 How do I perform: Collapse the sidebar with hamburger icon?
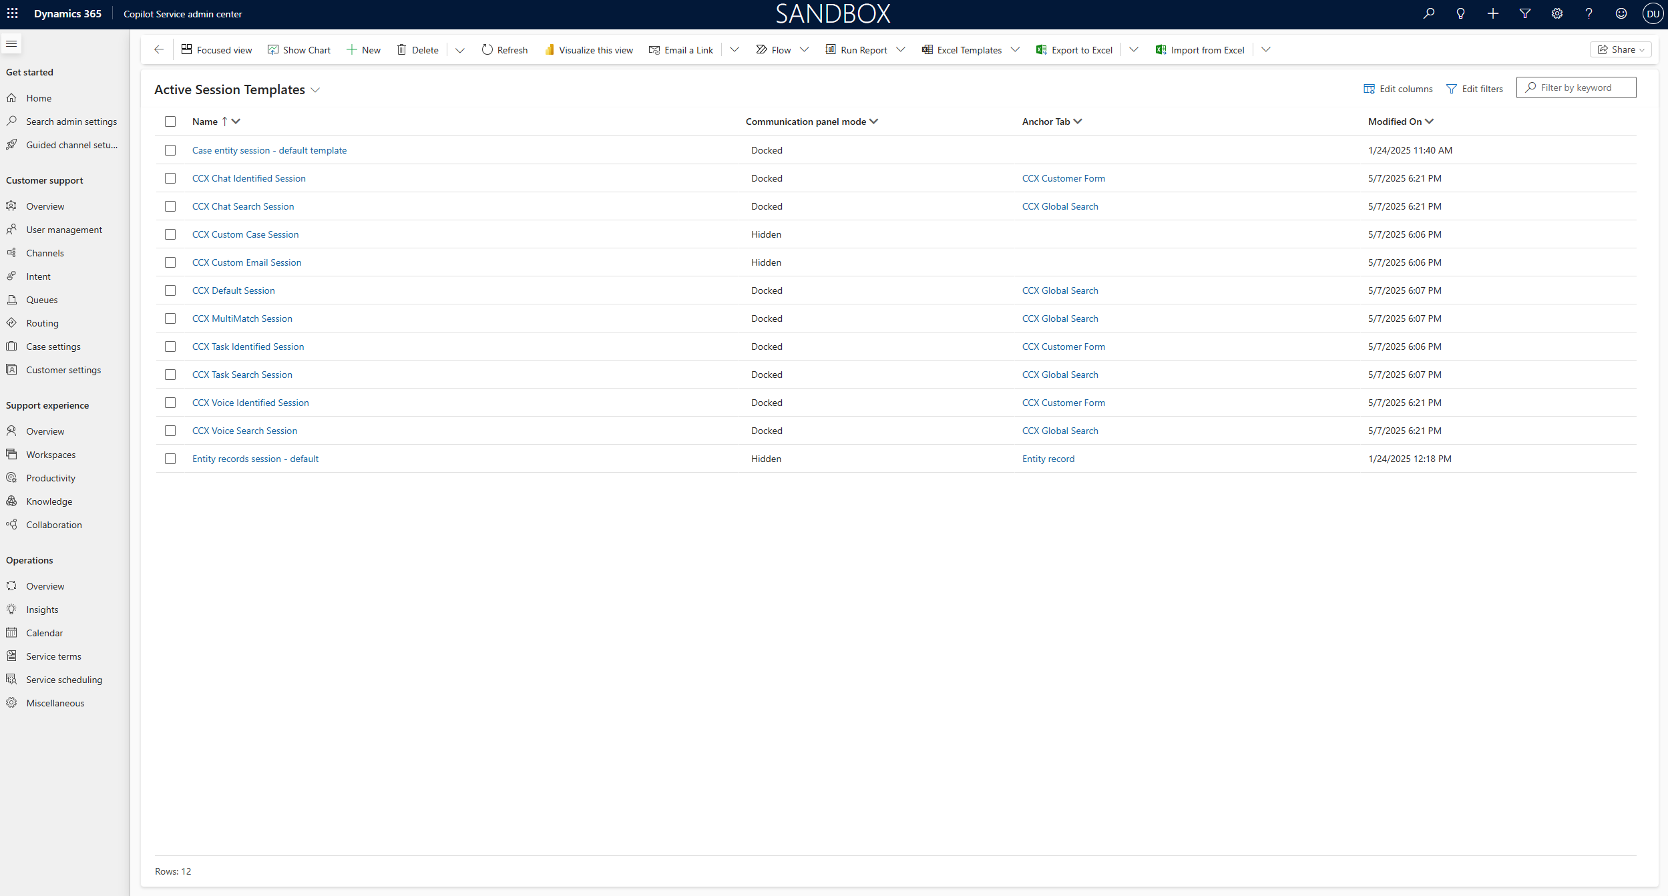11,44
